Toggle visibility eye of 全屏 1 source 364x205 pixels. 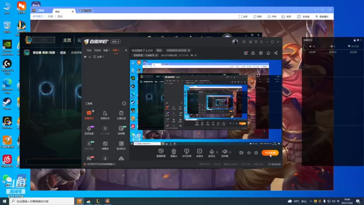(85, 56)
